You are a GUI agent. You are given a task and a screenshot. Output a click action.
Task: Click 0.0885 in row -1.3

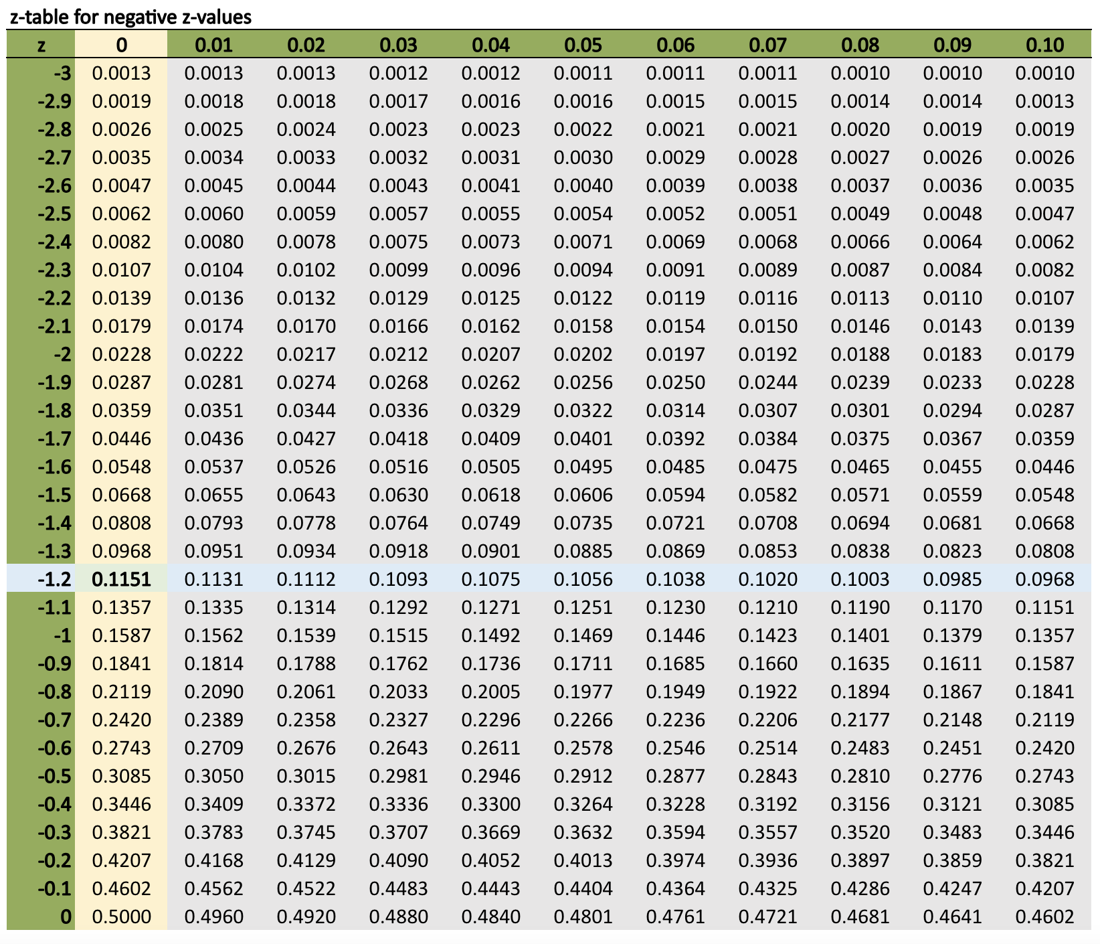click(x=583, y=551)
